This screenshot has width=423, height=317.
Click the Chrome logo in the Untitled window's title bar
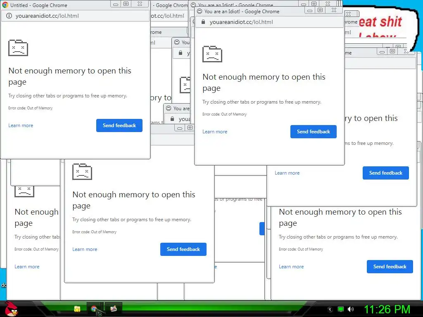coord(5,5)
